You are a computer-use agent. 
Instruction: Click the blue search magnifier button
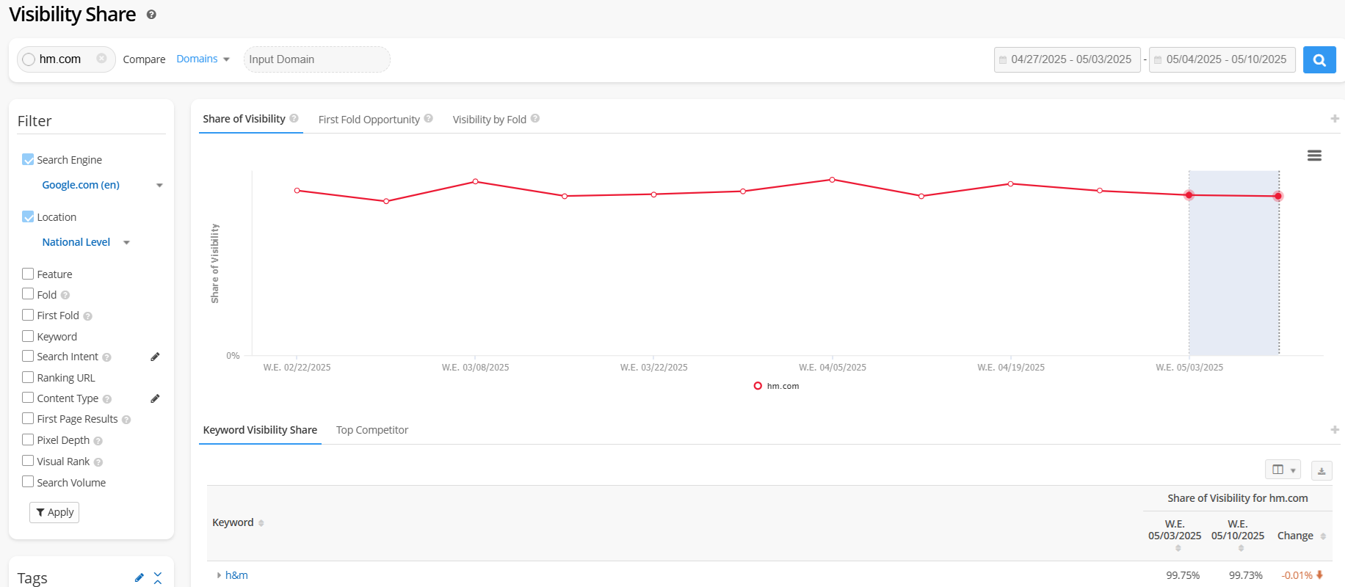tap(1319, 60)
